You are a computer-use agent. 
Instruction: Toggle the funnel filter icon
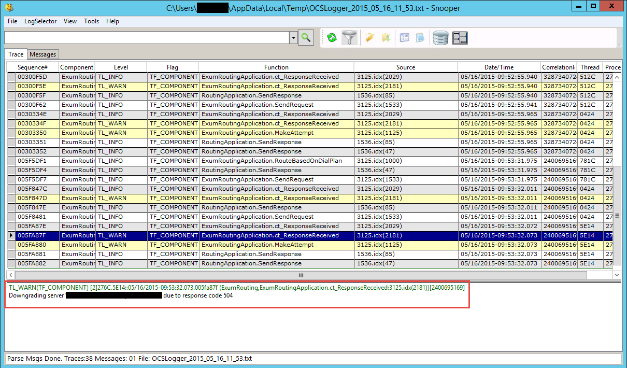349,37
